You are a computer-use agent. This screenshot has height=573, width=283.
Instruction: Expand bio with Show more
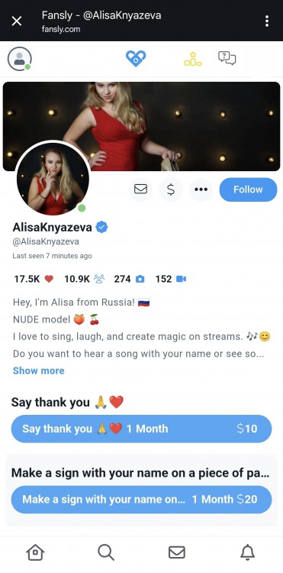39,371
